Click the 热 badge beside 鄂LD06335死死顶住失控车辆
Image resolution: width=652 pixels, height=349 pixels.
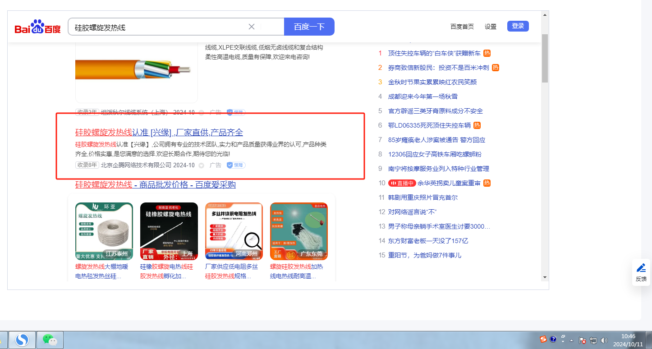477,125
